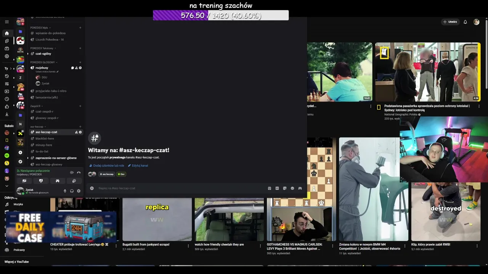This screenshot has height=274, width=488.
Task: Collapse Zespół R category
Action: click(37, 106)
